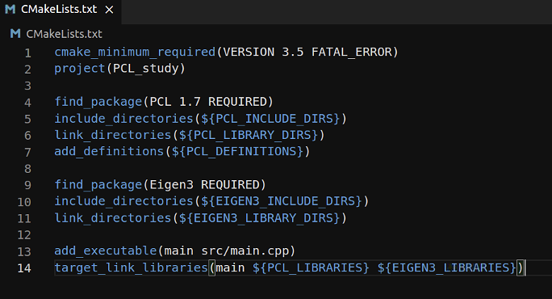Click include_directories on line 5
This screenshot has height=299, width=552.
click(x=124, y=119)
